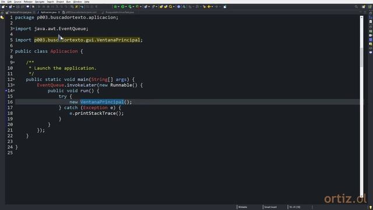Click the Java perspective icon

coord(370,6)
